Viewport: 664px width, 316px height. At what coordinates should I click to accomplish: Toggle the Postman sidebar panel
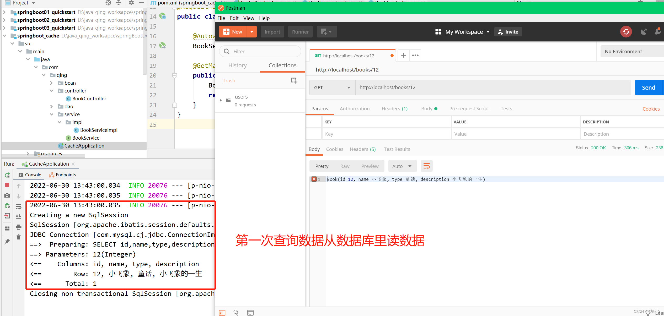(222, 312)
